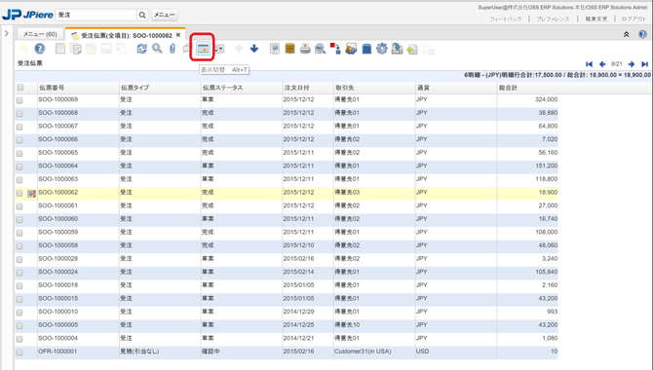Check the box for SOO-1000066
653x370 pixels.
point(19,140)
